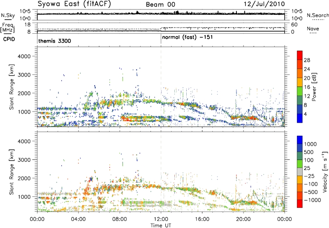Click the blue bottom of the Power color bar
This screenshot has width=329, height=228.
click(300, 118)
